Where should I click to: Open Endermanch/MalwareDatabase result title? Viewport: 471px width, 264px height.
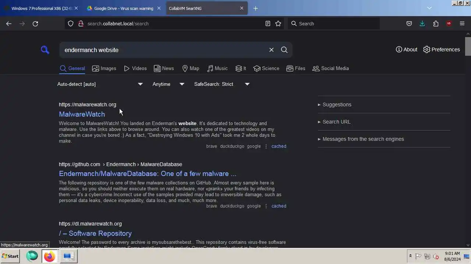[x=148, y=173]
